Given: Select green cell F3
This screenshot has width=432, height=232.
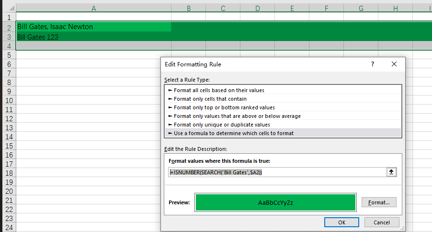Looking at the screenshot, I should [x=326, y=37].
